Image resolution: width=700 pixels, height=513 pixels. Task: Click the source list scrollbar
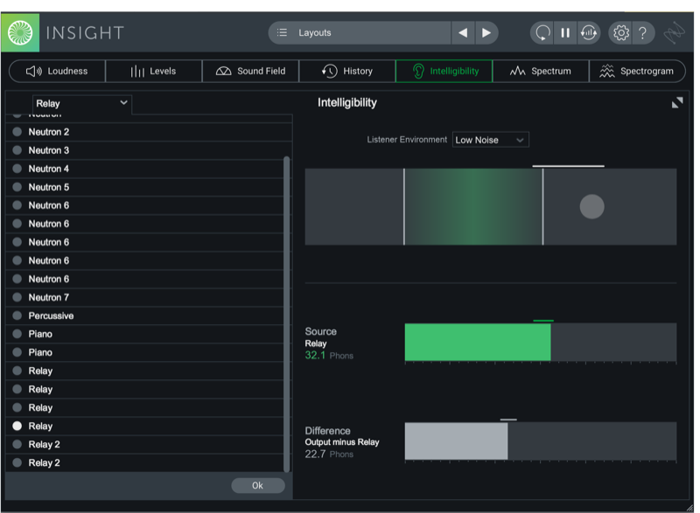287,315
